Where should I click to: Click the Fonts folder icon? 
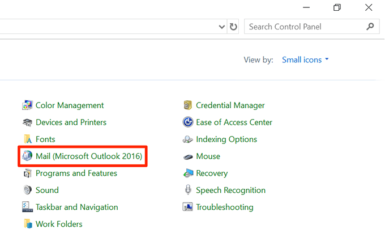click(x=27, y=139)
